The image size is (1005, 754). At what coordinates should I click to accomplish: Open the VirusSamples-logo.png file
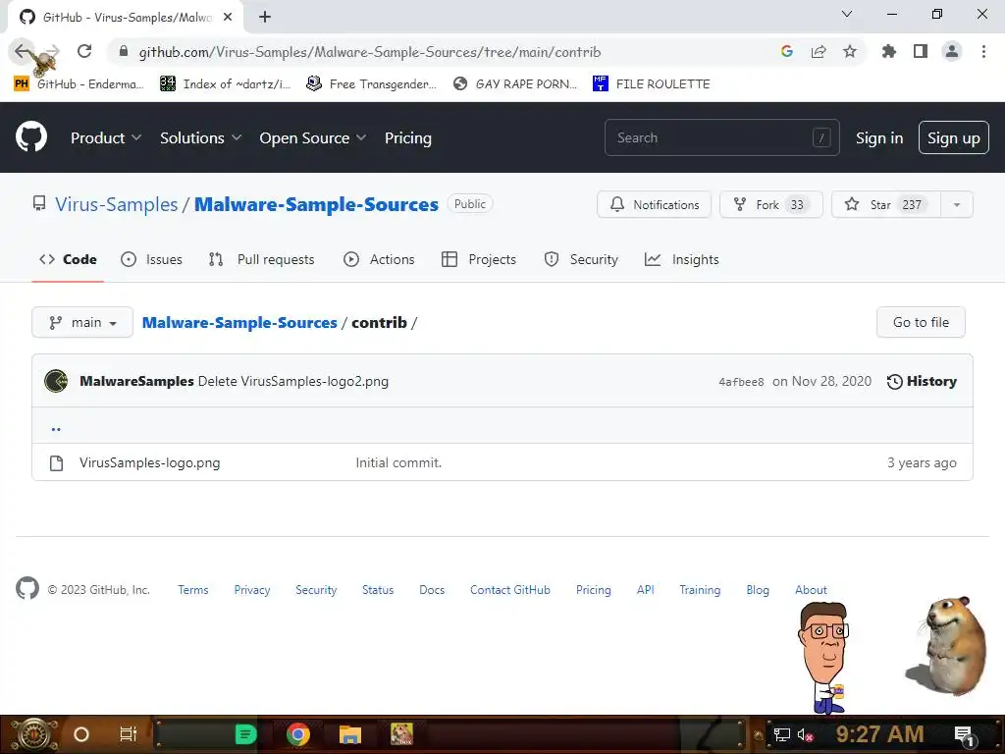(x=149, y=462)
